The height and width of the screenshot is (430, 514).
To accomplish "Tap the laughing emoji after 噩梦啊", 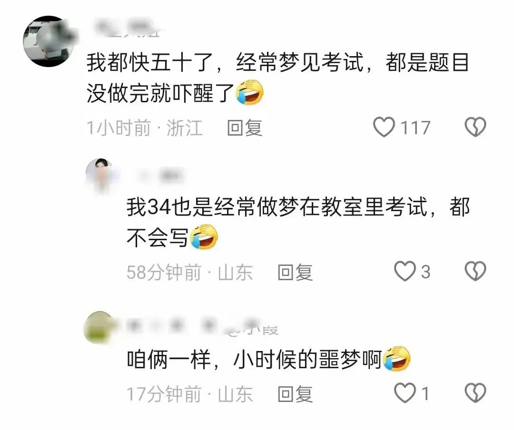I will point(396,359).
